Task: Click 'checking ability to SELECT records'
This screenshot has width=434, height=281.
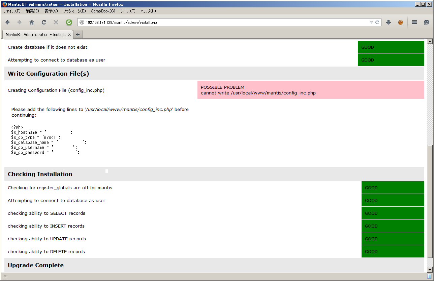Action: [46, 213]
